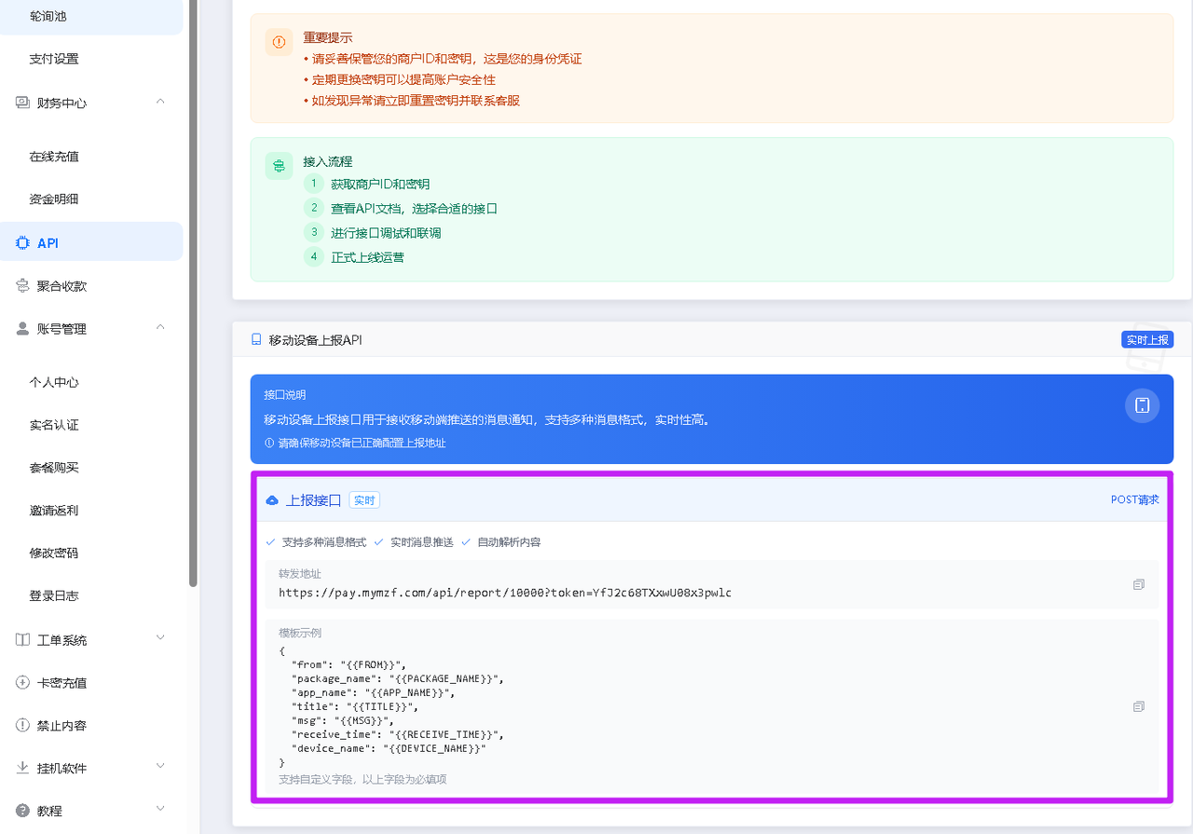Click the POST请求 link

pos(1134,499)
